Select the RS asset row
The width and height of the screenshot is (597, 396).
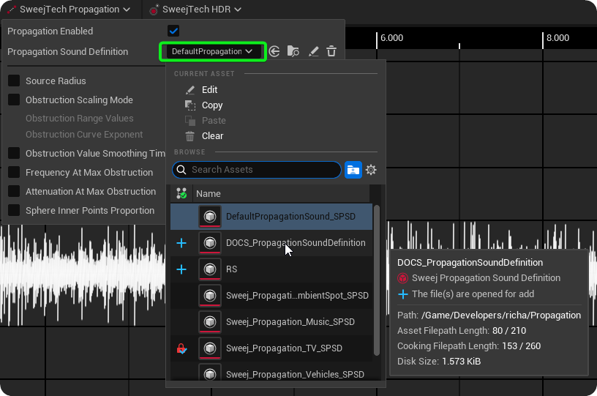click(x=271, y=269)
